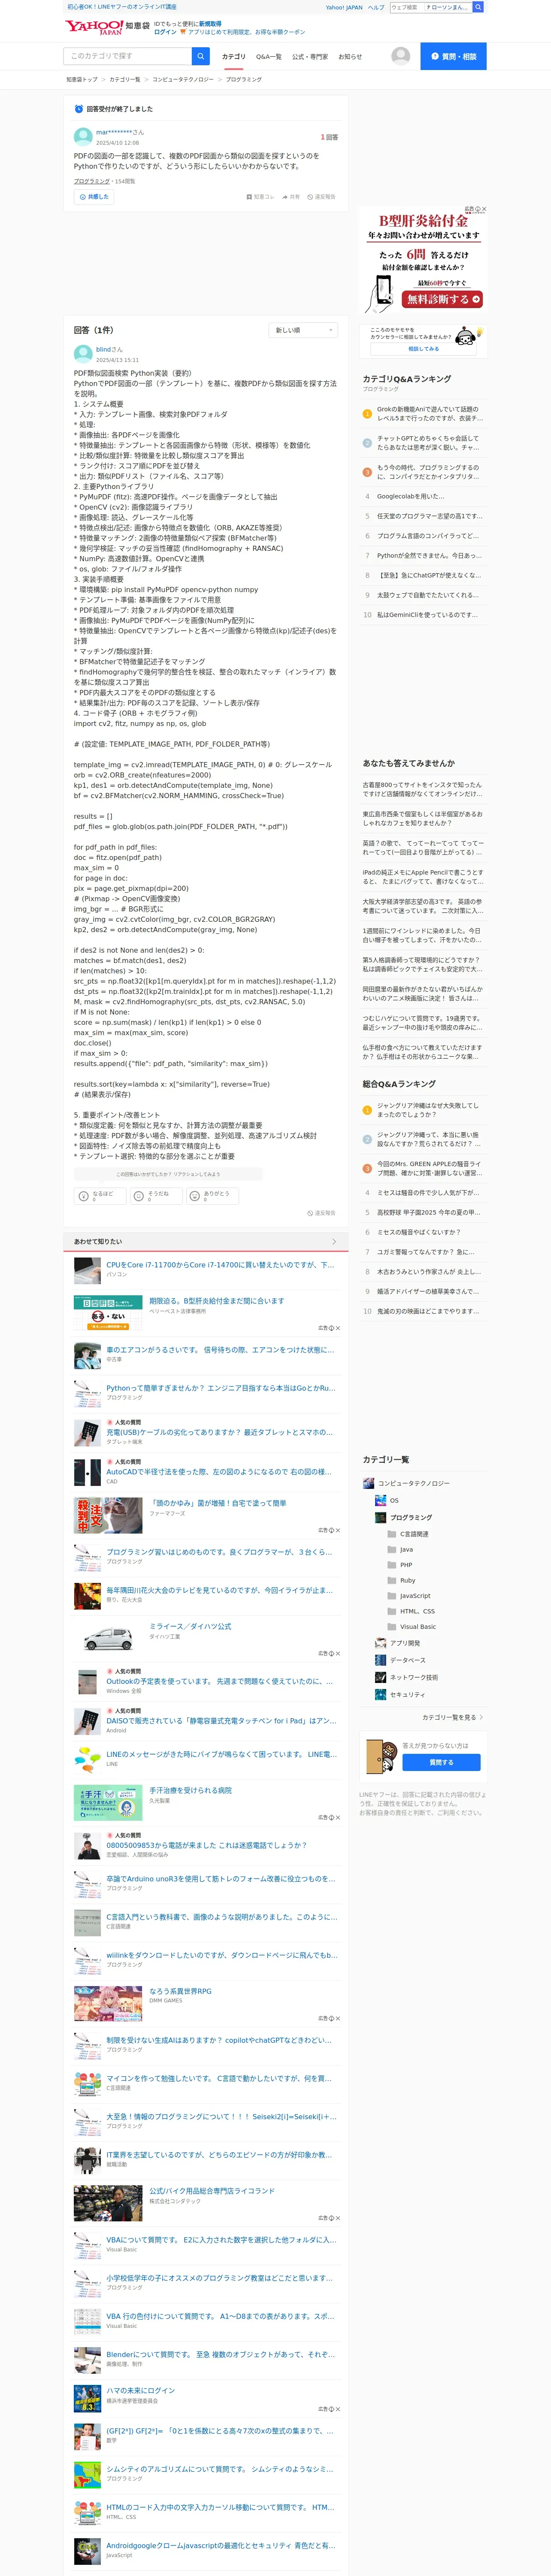Viewport: 551px width, 2576px height.
Task: Open the Visual Basic folder category
Action: 412,1627
